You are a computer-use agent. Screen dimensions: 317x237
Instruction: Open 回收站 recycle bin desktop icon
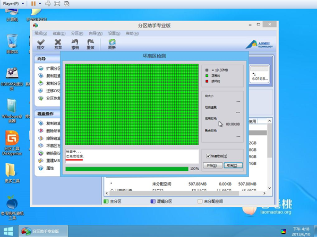tap(12, 44)
